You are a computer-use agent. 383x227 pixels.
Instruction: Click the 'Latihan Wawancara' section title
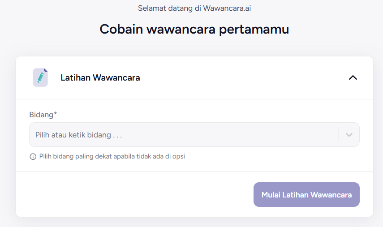pyautogui.click(x=100, y=77)
